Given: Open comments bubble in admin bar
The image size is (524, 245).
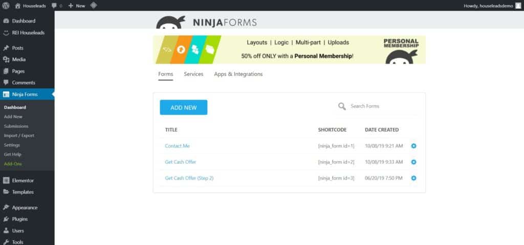Looking at the screenshot, I should point(54,6).
